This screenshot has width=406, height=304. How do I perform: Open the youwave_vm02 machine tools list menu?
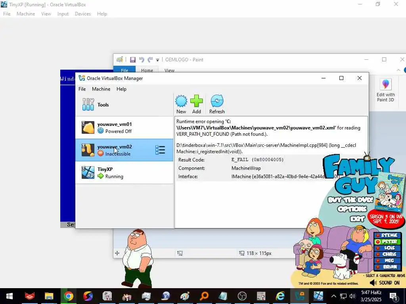click(x=160, y=150)
